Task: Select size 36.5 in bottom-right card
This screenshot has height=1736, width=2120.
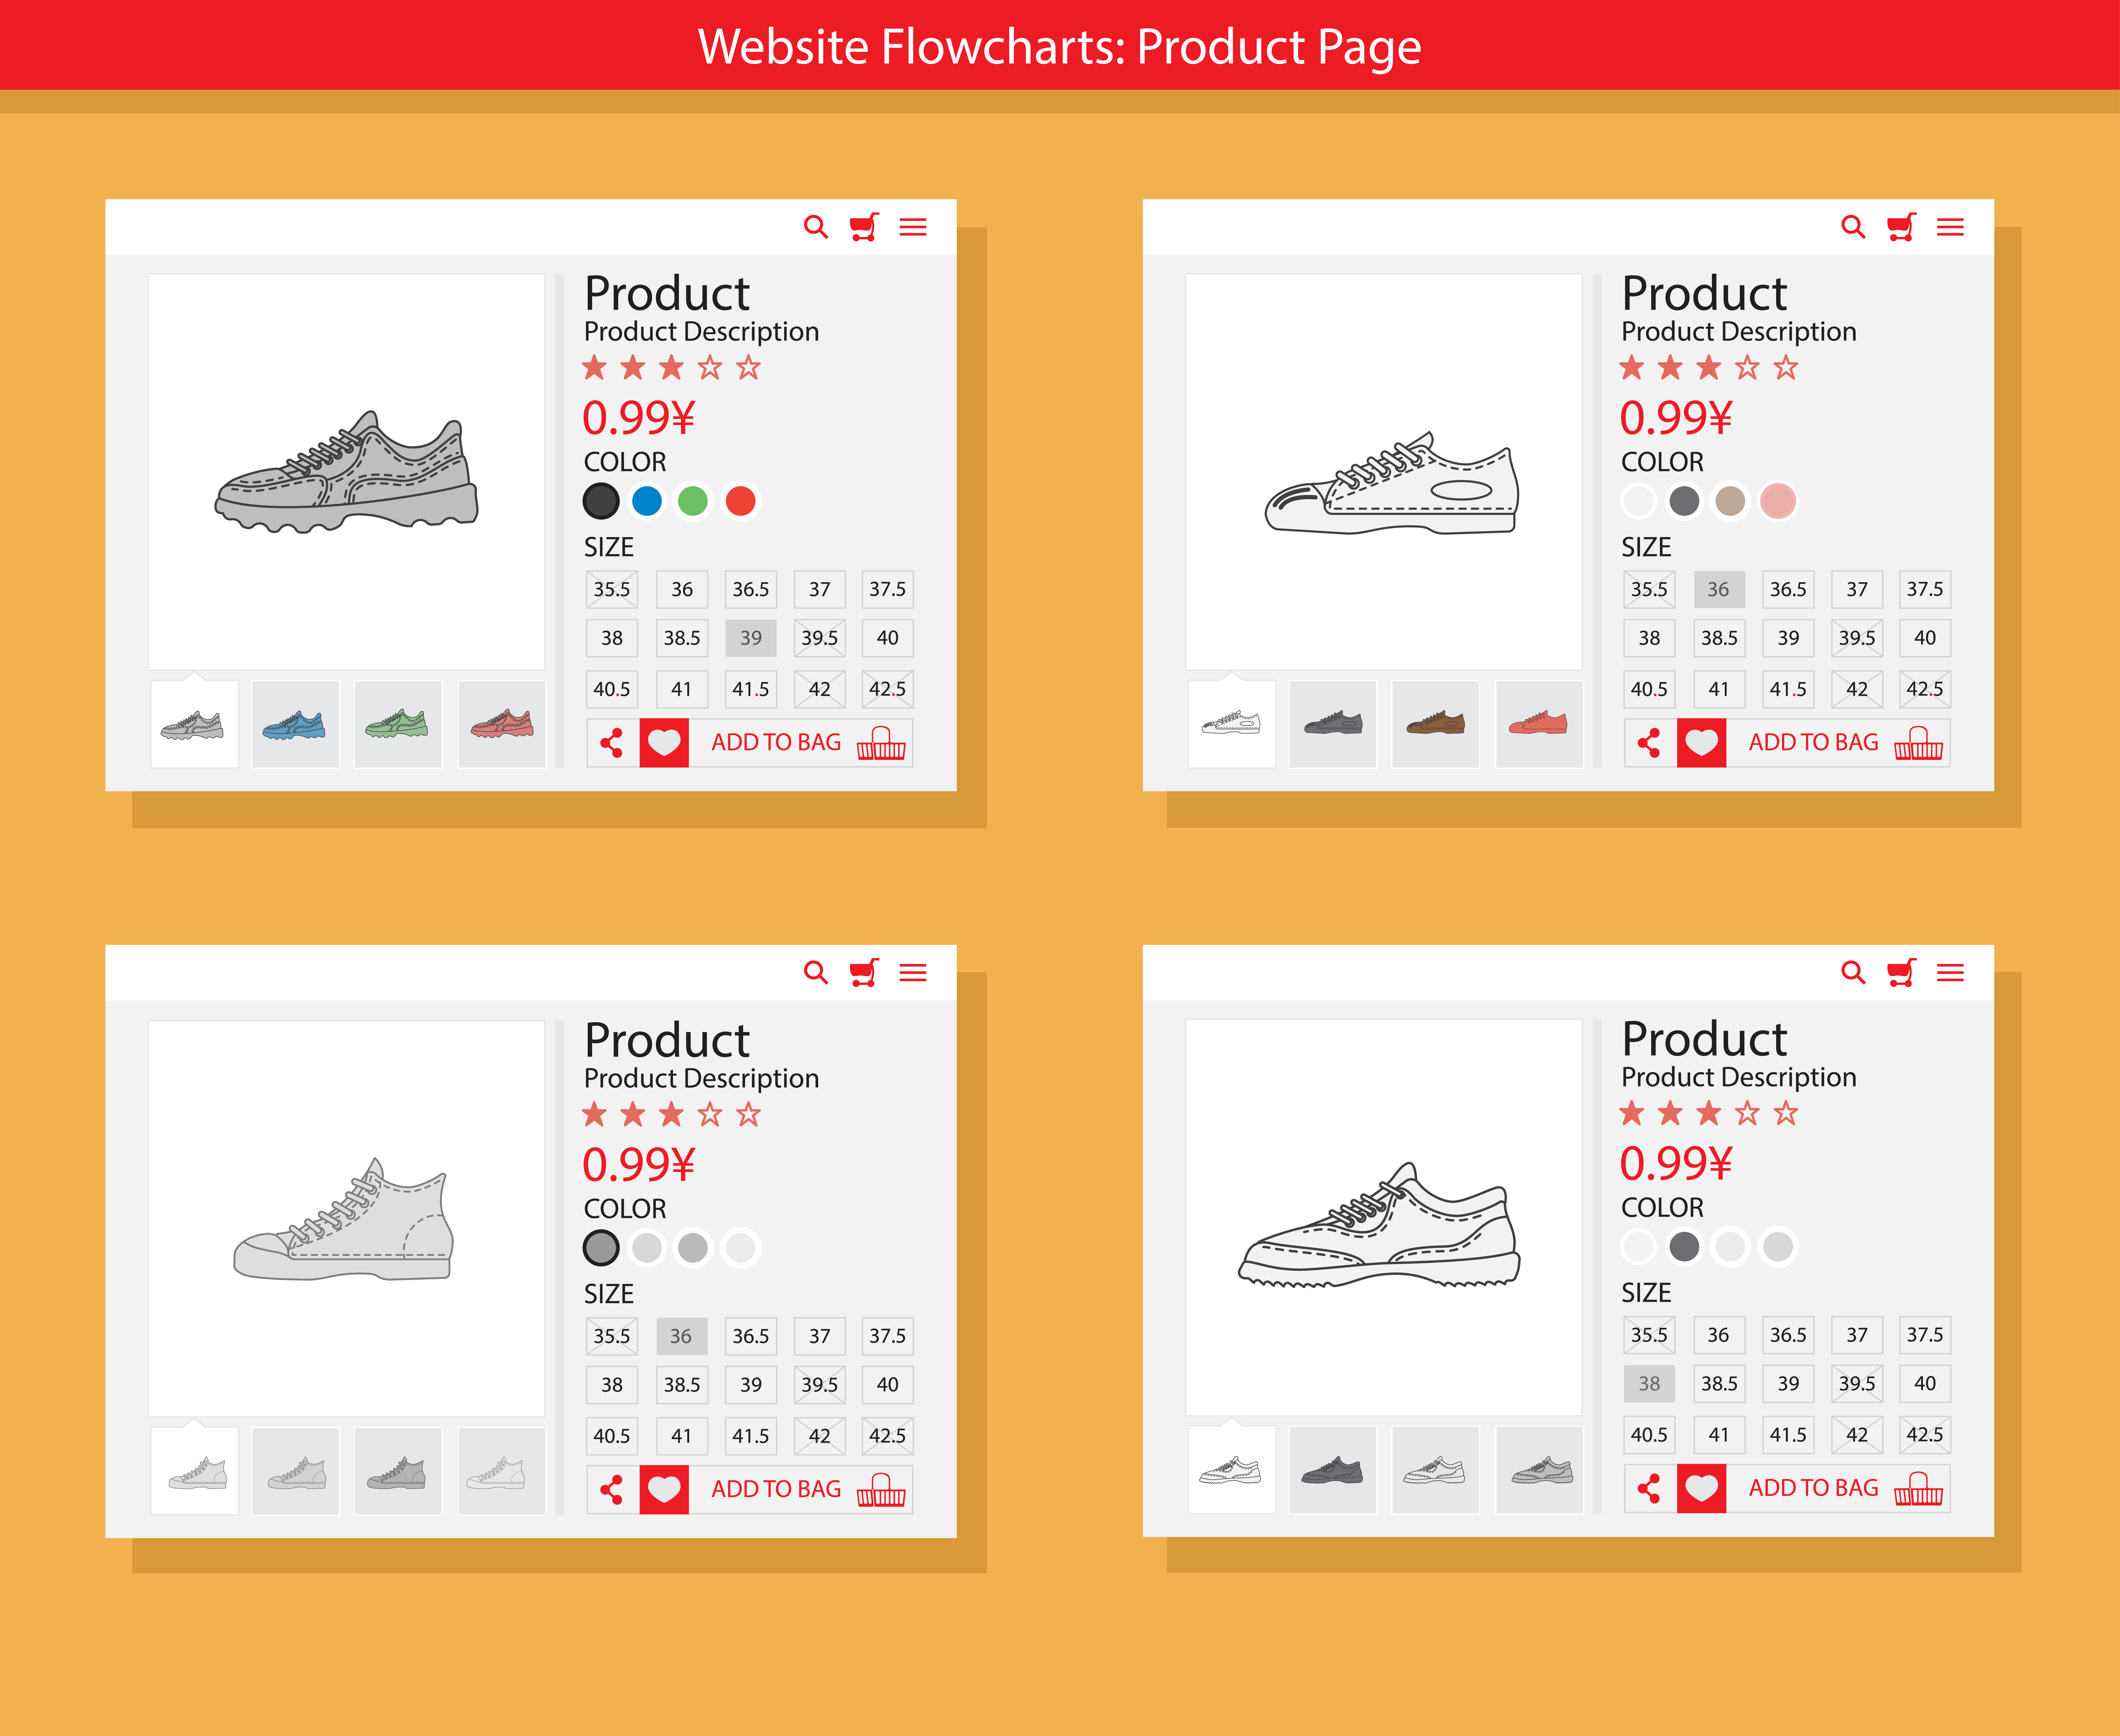Action: (x=1788, y=1335)
